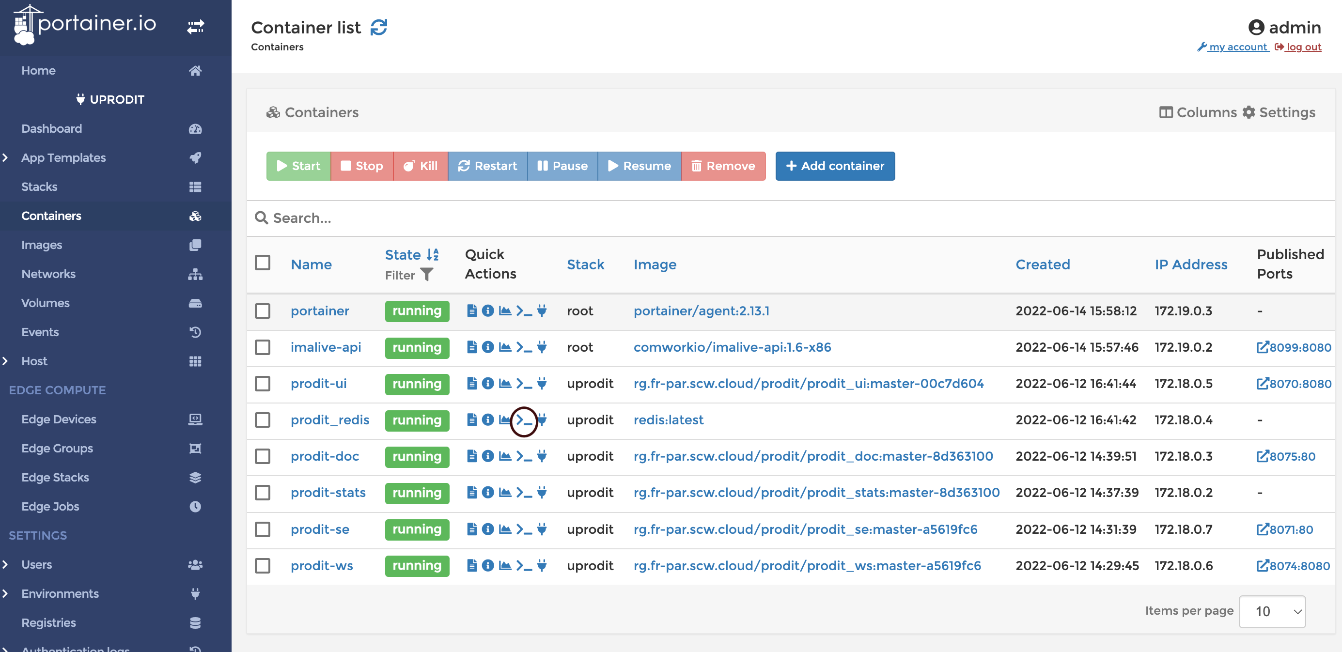
Task: Check the prodit-ws container checkbox
Action: [x=263, y=566]
